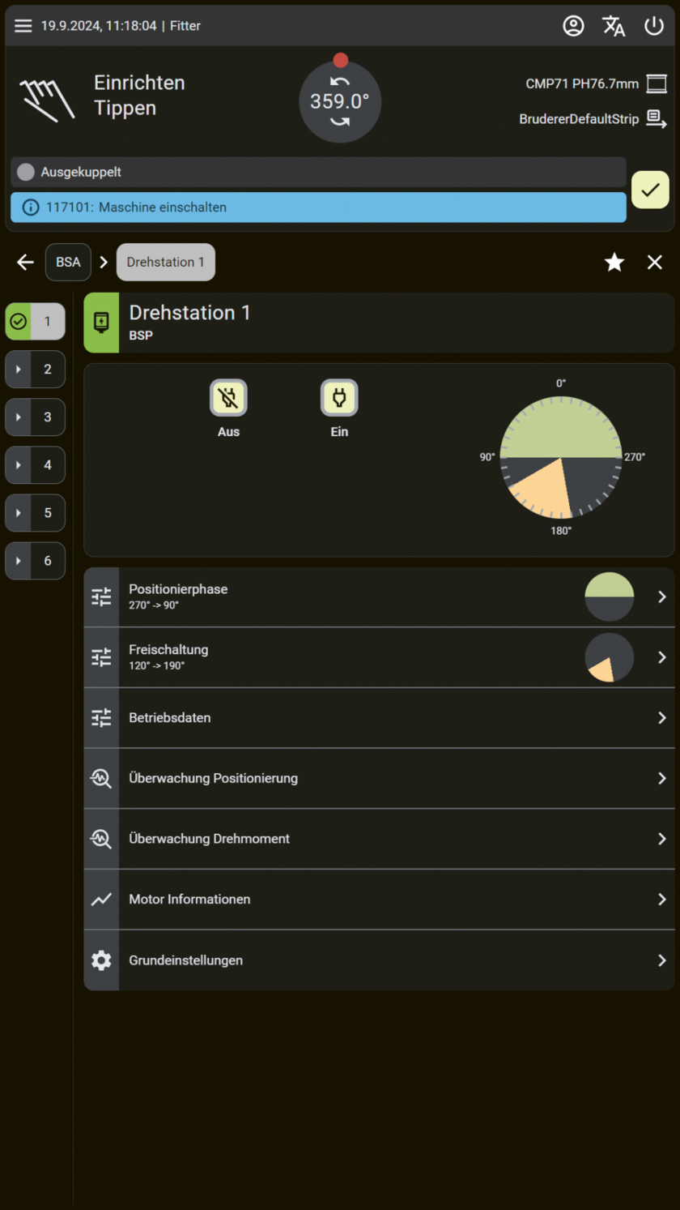Select station 5 in the sidebar
The width and height of the screenshot is (680, 1210).
click(36, 513)
